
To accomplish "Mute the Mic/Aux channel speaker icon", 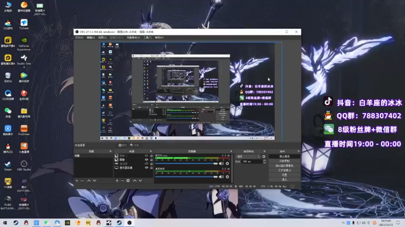I will [221, 163].
